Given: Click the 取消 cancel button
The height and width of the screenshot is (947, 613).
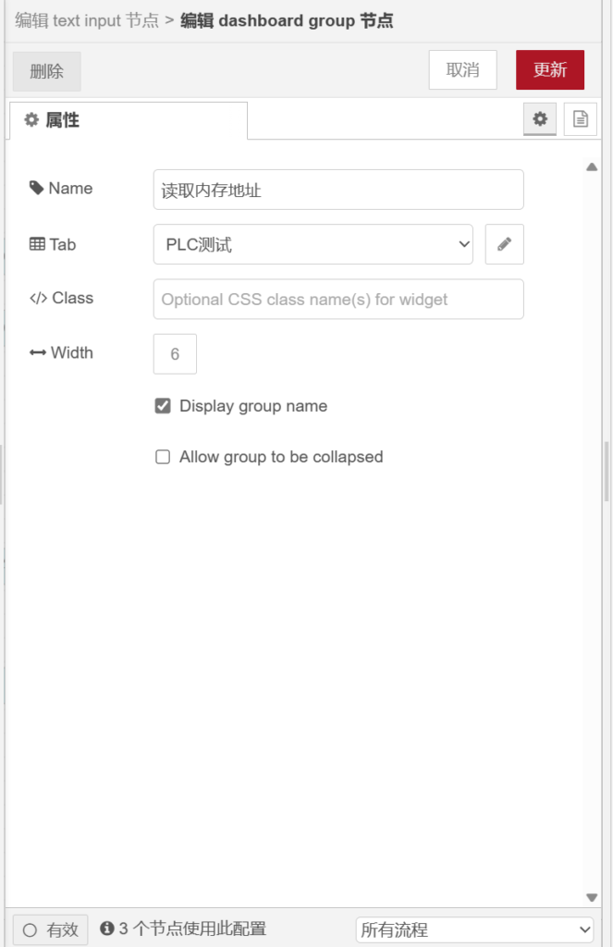Looking at the screenshot, I should click(462, 70).
